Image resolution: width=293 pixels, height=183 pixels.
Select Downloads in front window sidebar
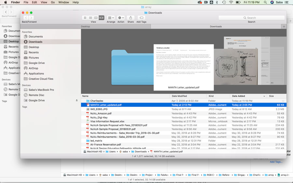[50, 42]
